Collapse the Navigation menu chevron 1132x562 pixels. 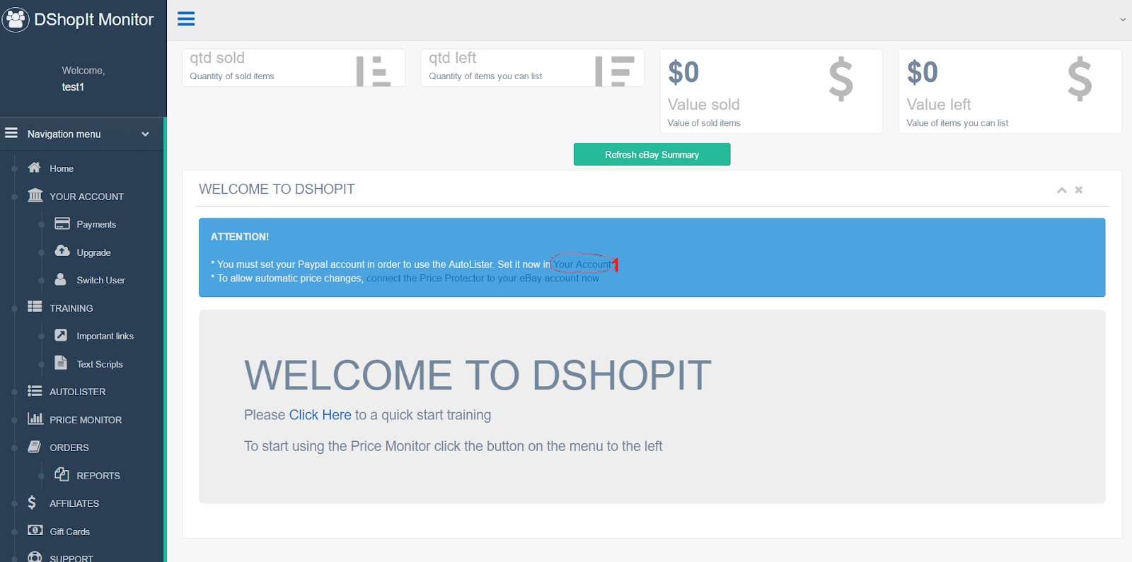(x=145, y=134)
